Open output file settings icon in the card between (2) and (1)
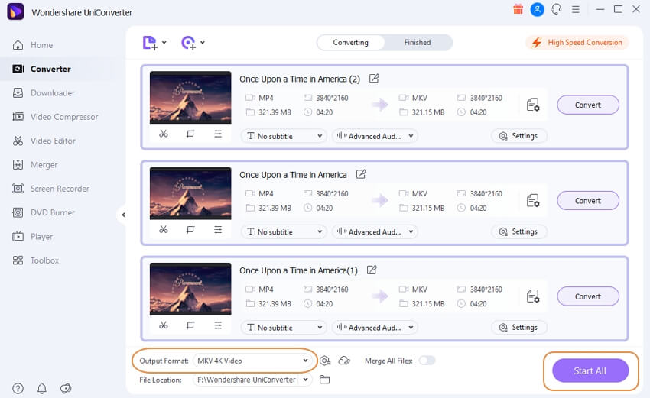Image resolution: width=650 pixels, height=398 pixels. (533, 200)
